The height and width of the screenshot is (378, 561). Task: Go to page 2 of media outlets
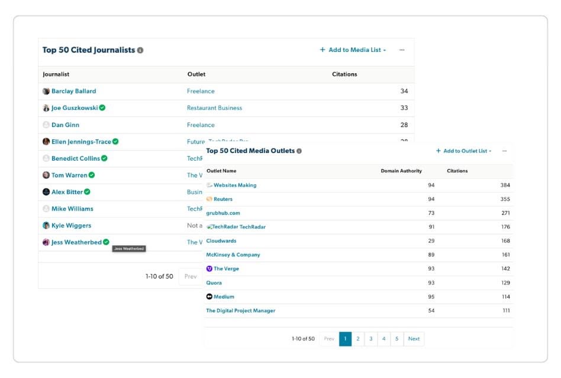tap(358, 339)
